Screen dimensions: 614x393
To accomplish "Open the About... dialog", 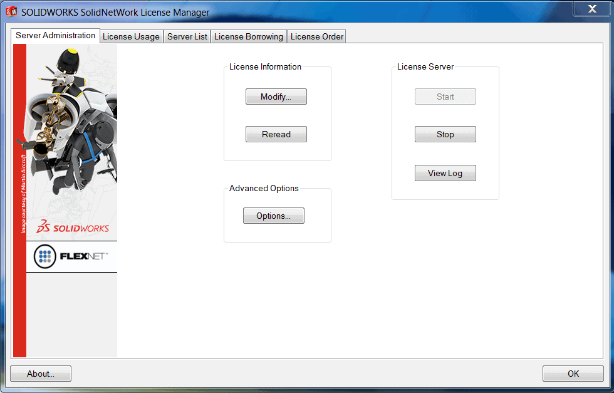I will pyautogui.click(x=41, y=374).
